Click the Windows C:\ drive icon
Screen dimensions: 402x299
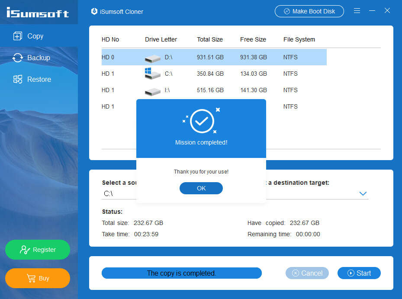153,74
